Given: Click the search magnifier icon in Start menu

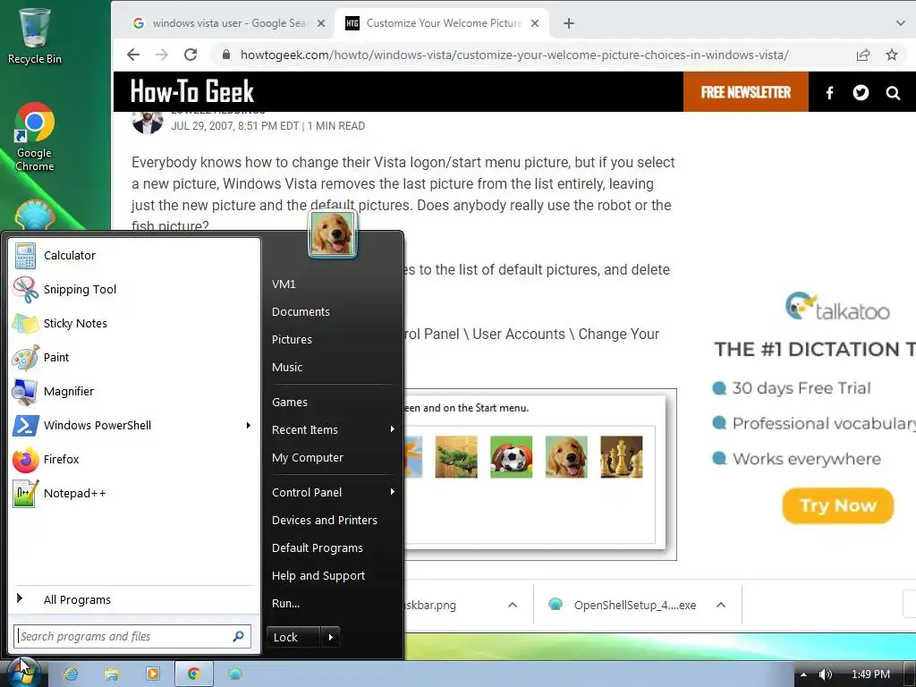Looking at the screenshot, I should click(x=238, y=636).
